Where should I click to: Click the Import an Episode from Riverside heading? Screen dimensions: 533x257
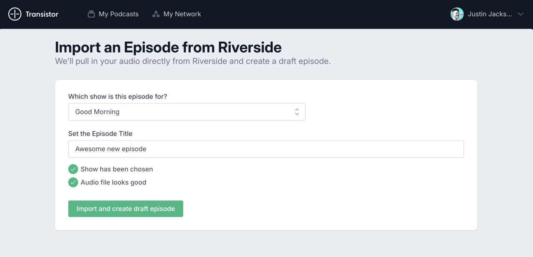coord(168,47)
